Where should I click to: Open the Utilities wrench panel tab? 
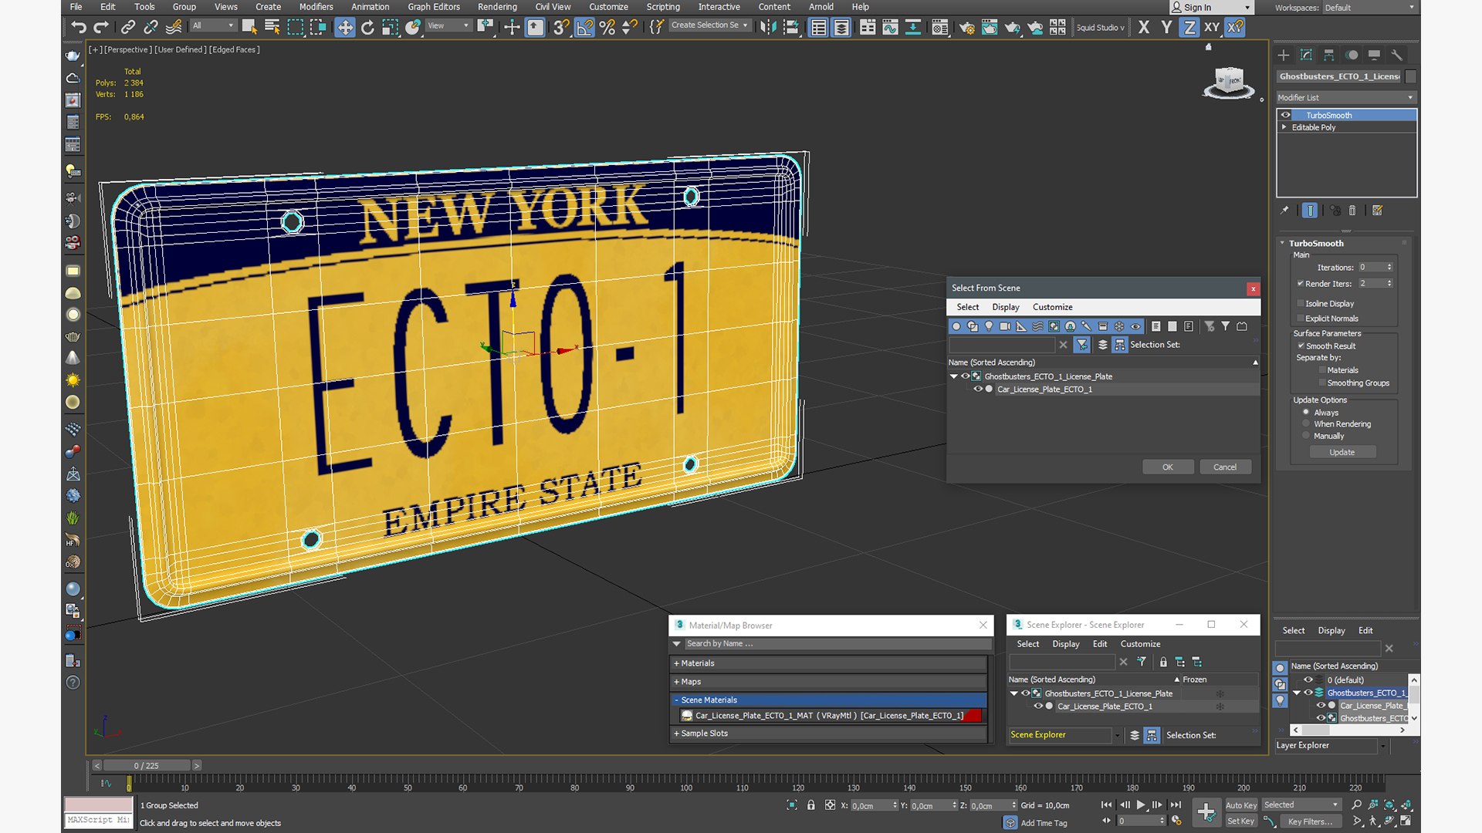(1396, 55)
